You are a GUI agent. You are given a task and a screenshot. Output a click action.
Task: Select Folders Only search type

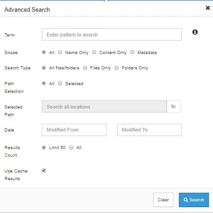116,68
